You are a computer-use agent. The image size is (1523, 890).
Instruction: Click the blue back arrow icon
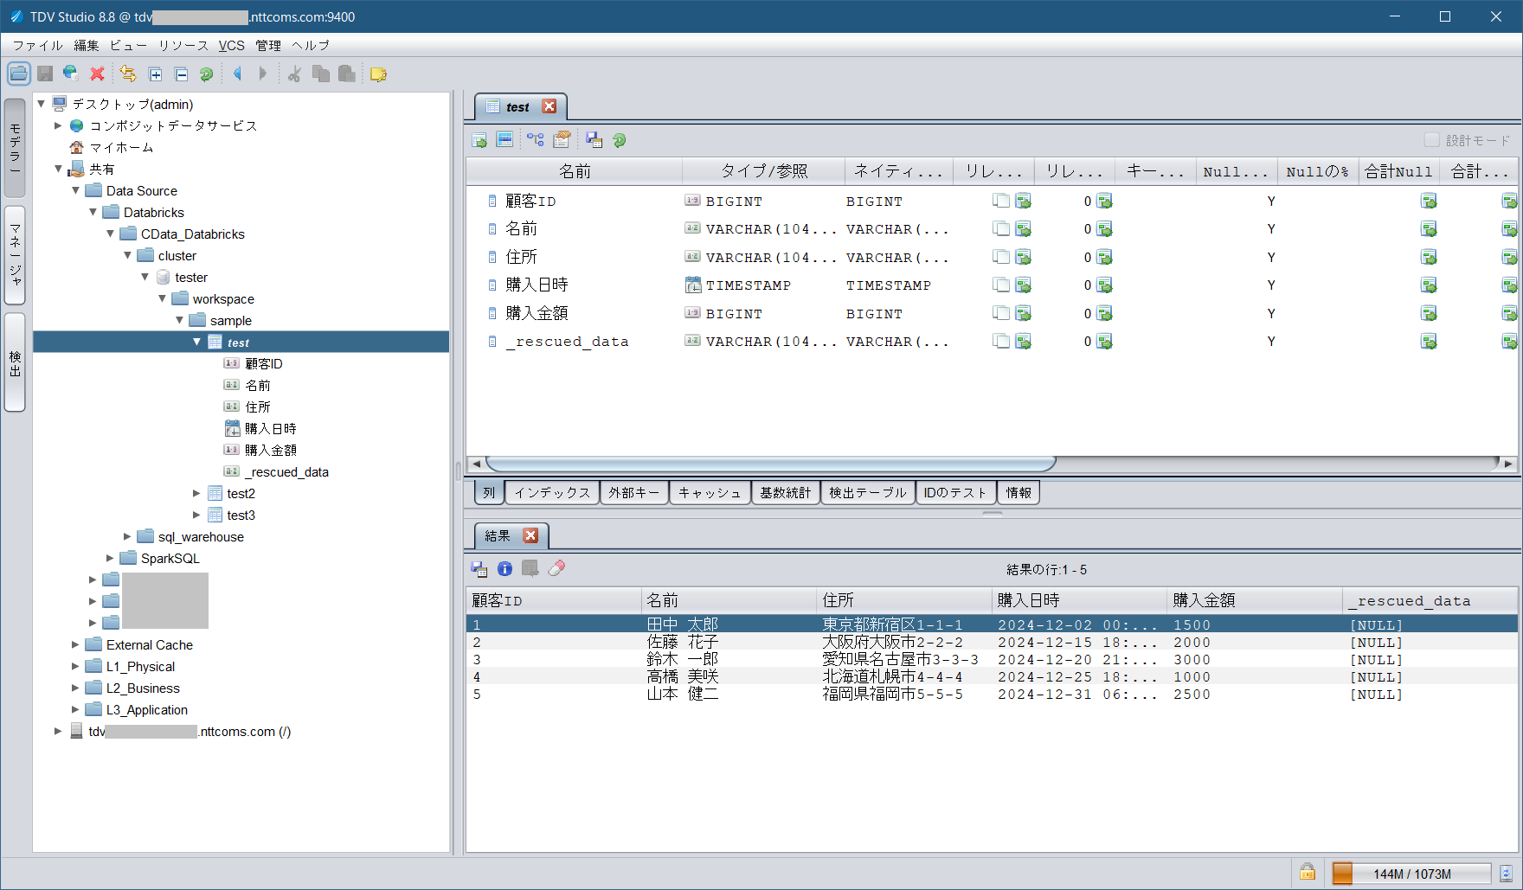(x=237, y=74)
